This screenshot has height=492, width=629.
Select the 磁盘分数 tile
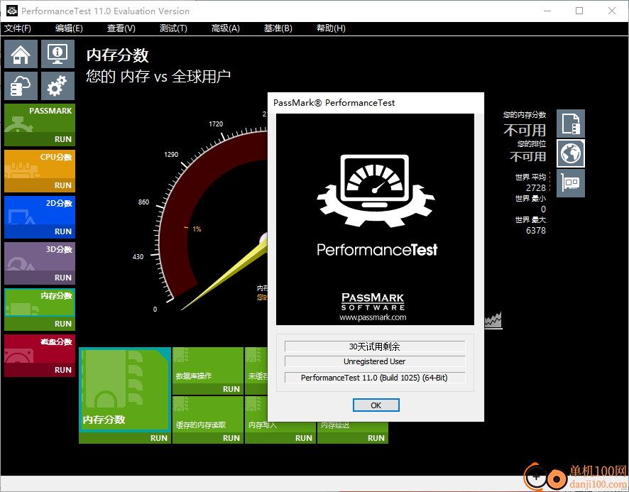40,349
